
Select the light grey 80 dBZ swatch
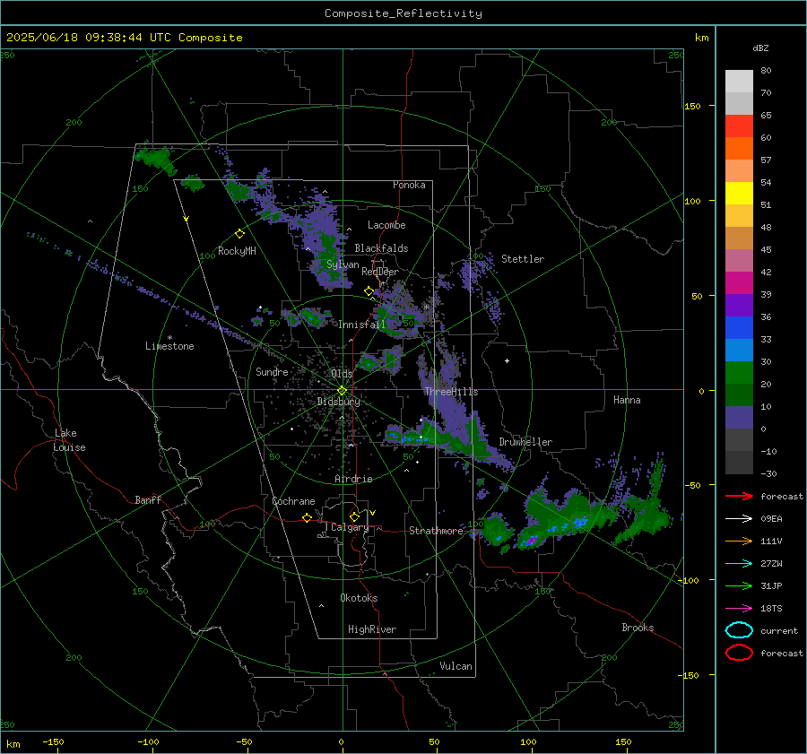pyautogui.click(x=739, y=81)
